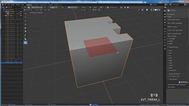Collapse the Workspace section in tool panel
This screenshot has height=106, width=189.
167,14
